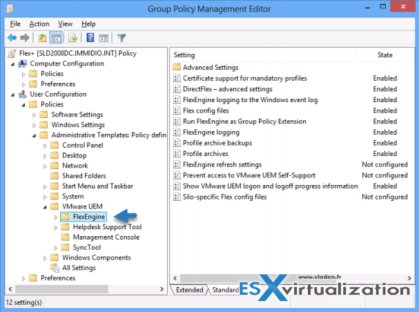The height and width of the screenshot is (312, 419).
Task: Click the tree pane scroll left arrow
Action: click(x=10, y=289)
